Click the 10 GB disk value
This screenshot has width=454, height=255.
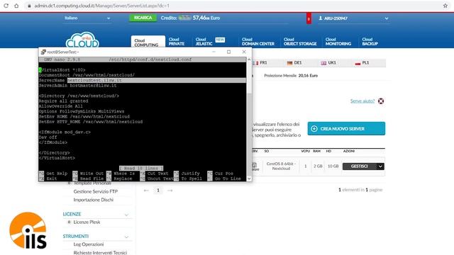click(x=333, y=166)
